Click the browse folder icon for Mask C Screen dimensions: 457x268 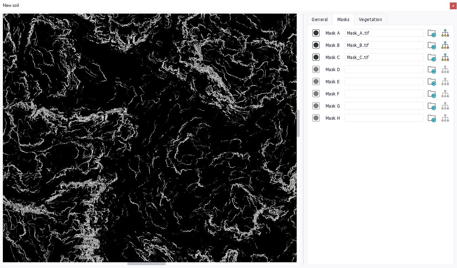point(432,58)
